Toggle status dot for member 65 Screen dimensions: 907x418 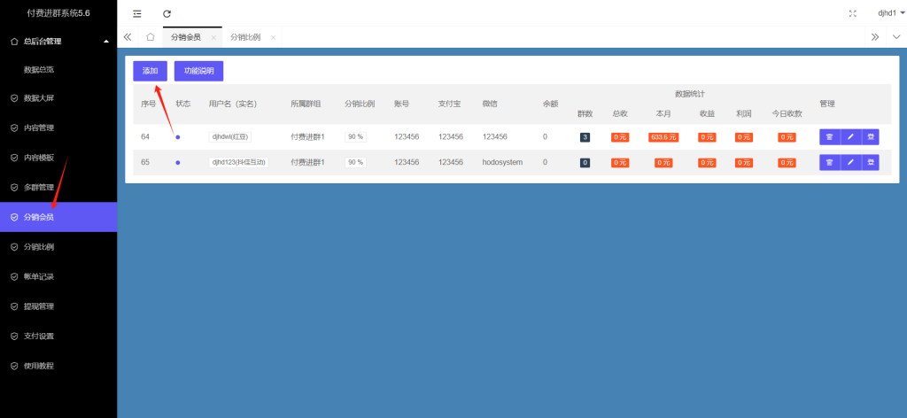[178, 163]
